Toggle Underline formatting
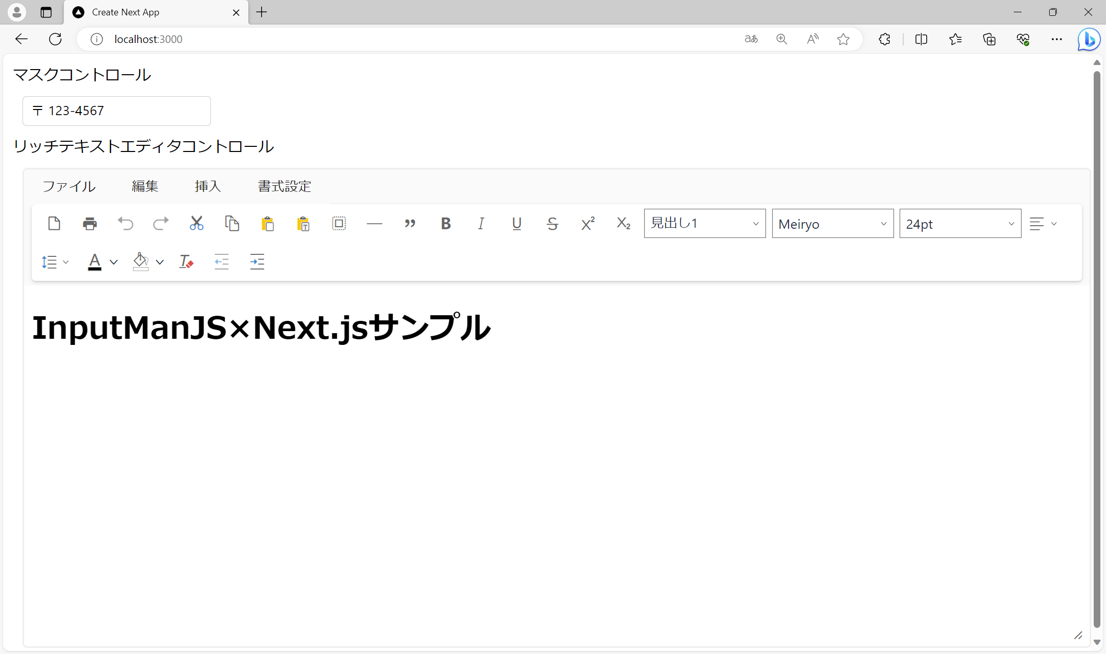This screenshot has height=654, width=1106. coord(517,224)
